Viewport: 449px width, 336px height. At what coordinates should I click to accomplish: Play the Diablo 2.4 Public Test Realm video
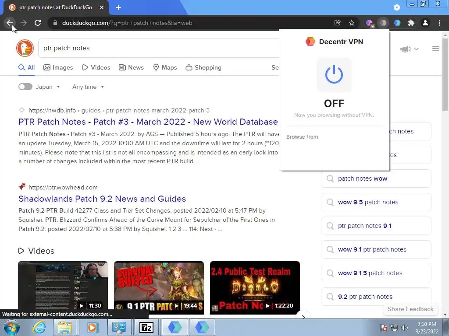point(255,287)
